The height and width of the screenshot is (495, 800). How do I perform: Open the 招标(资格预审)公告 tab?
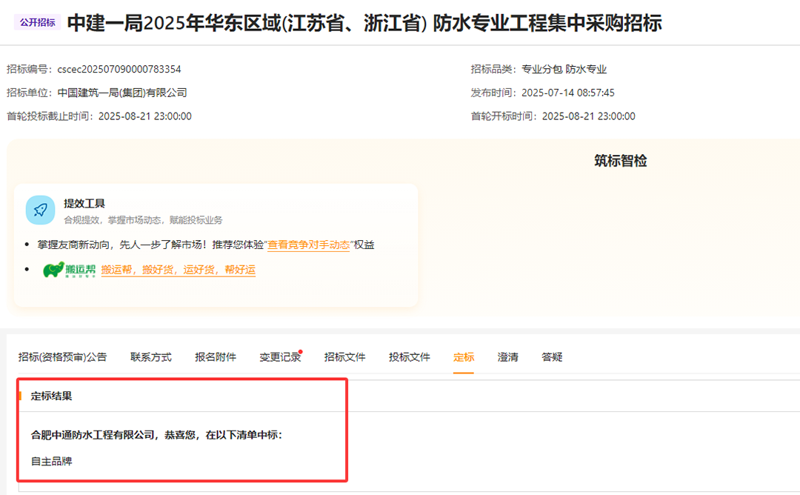click(62, 357)
